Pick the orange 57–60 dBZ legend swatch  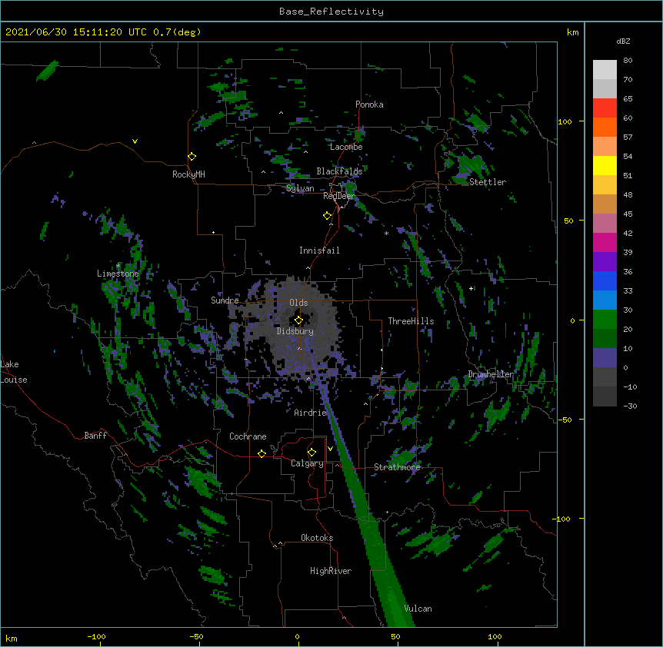605,127
